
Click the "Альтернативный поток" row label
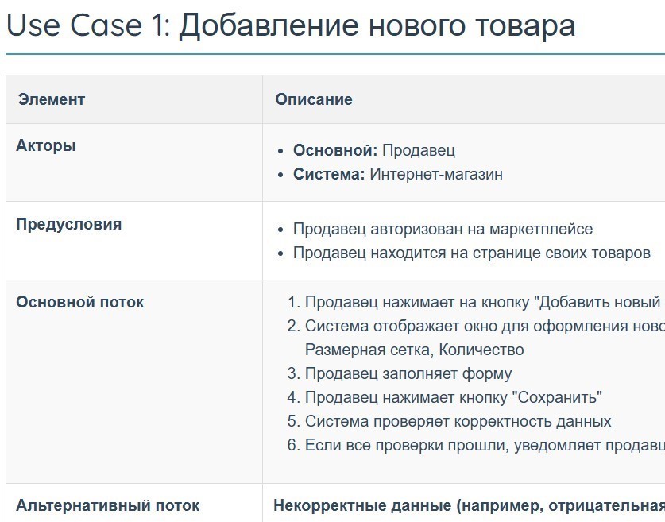(107, 505)
